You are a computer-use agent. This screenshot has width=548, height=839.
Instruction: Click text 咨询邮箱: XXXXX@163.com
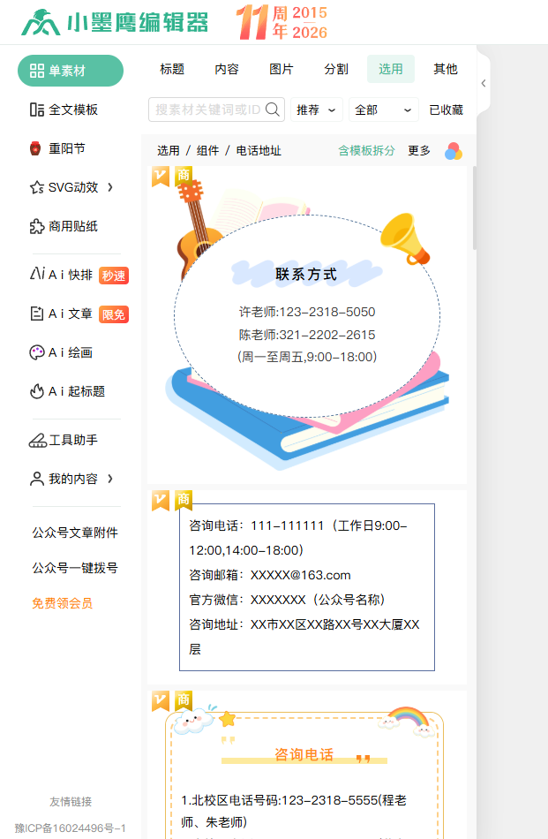click(270, 575)
